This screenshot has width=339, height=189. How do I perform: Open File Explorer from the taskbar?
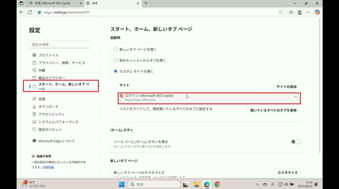point(196,184)
